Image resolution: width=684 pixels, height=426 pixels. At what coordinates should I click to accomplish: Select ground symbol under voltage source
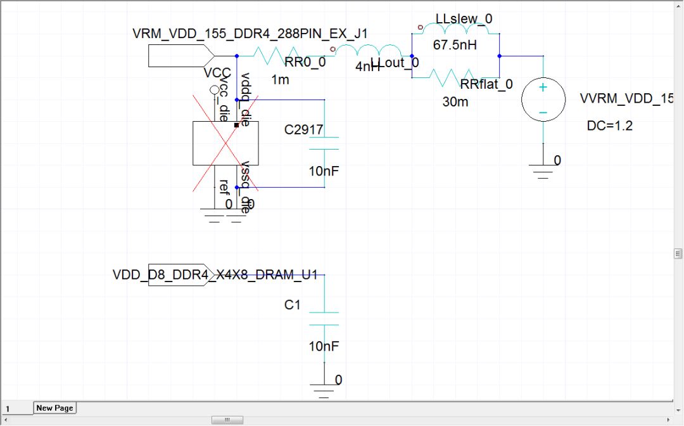[x=543, y=172]
